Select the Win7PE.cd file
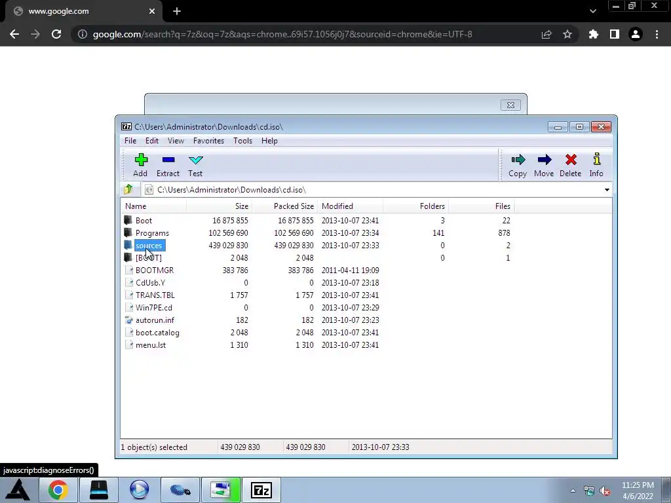The image size is (671, 503). 153,308
